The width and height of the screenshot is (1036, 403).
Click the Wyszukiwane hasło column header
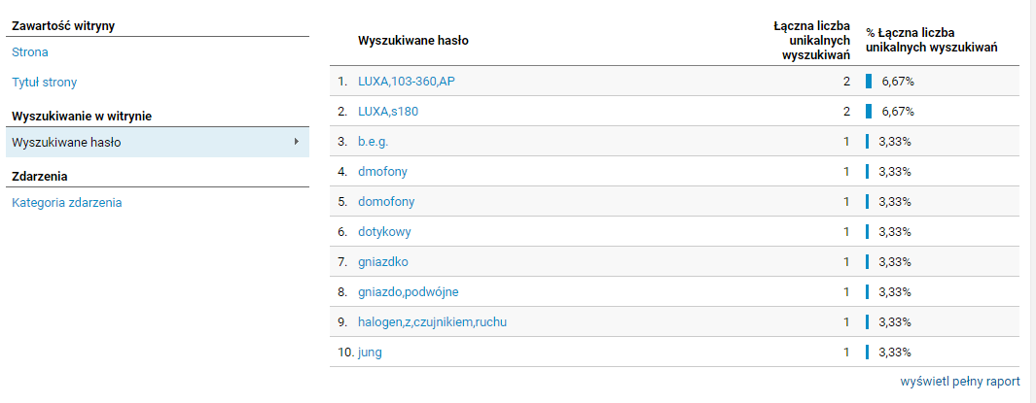[x=413, y=40]
